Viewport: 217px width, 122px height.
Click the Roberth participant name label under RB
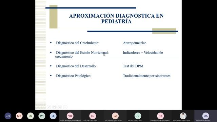pos(160,121)
